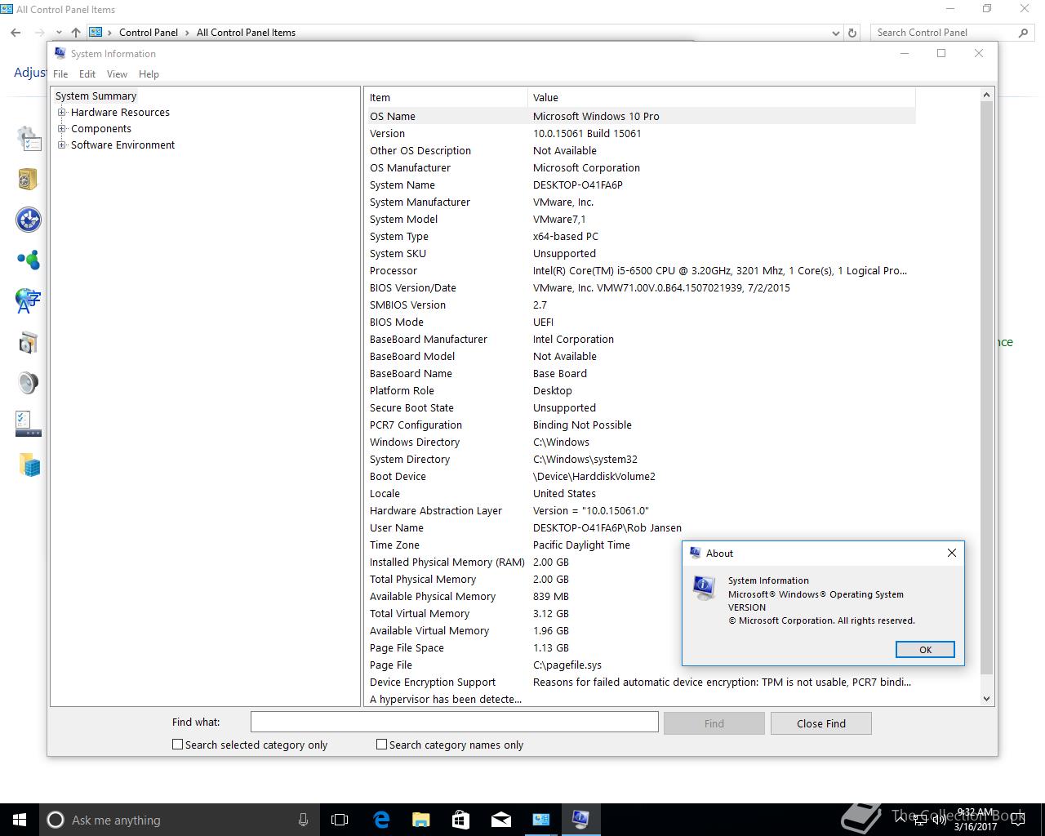
Task: Open the Taskbar and Navigation Control Panel icon
Action: [29, 423]
